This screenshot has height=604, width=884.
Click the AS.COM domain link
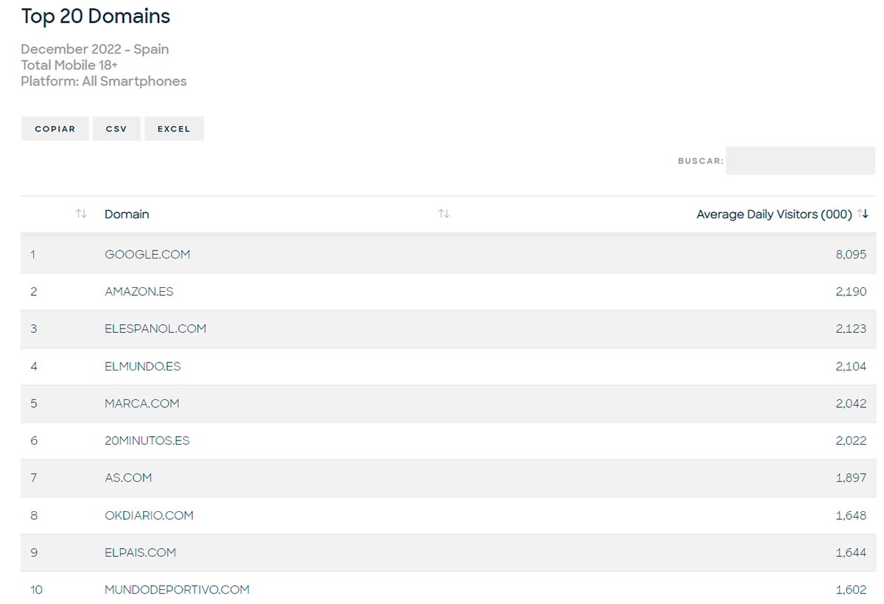(x=128, y=478)
